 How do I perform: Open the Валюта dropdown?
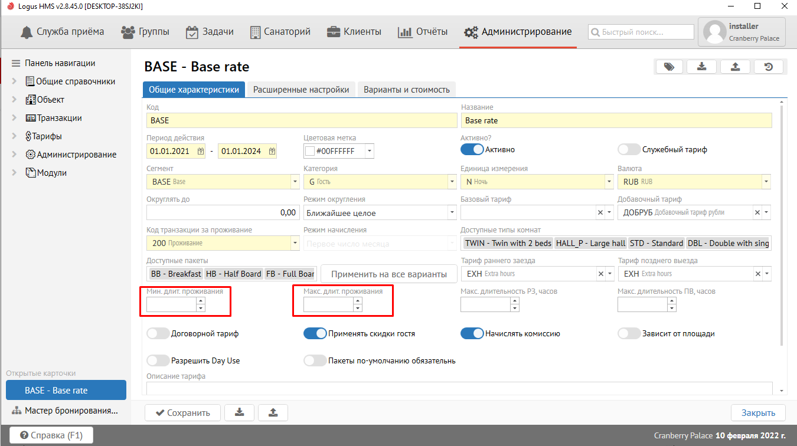tap(766, 182)
